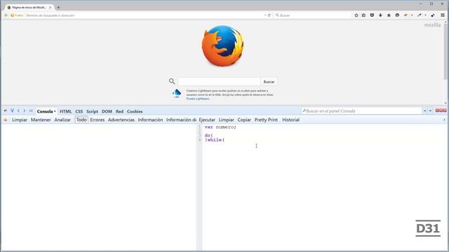Image resolution: width=449 pixels, height=252 pixels.
Task: Open the Historial command history
Action: click(x=290, y=120)
